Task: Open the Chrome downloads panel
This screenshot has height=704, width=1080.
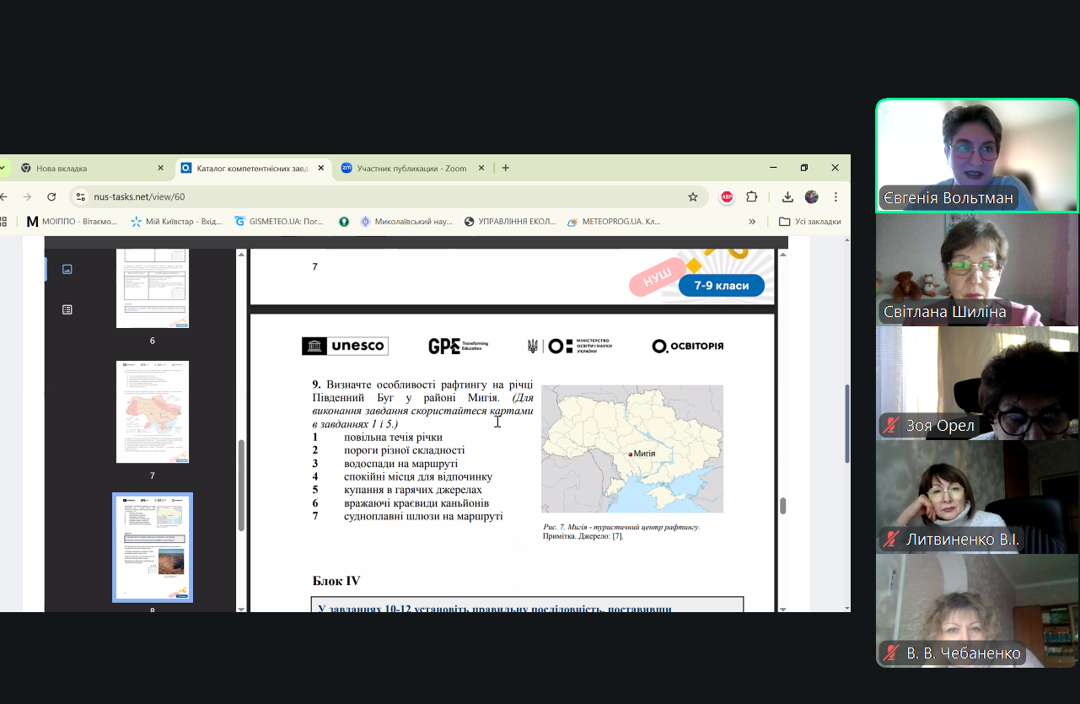Action: pyautogui.click(x=787, y=196)
